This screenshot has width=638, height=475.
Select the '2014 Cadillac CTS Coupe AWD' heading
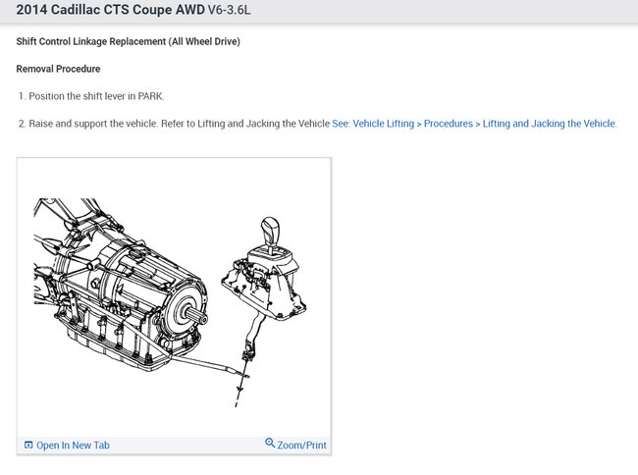coord(110,10)
